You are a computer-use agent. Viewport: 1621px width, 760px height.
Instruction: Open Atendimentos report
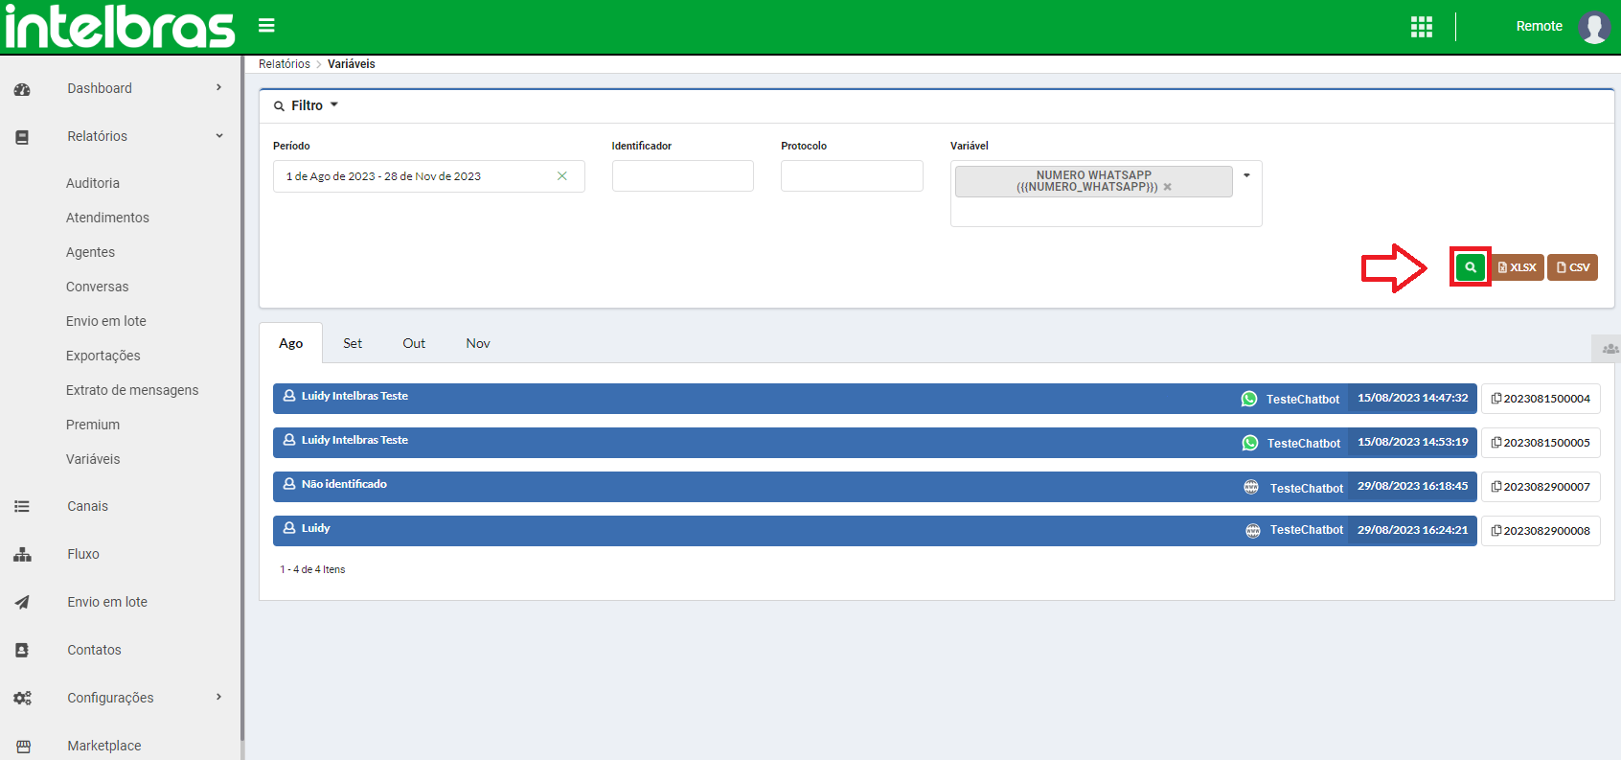pyautogui.click(x=107, y=218)
